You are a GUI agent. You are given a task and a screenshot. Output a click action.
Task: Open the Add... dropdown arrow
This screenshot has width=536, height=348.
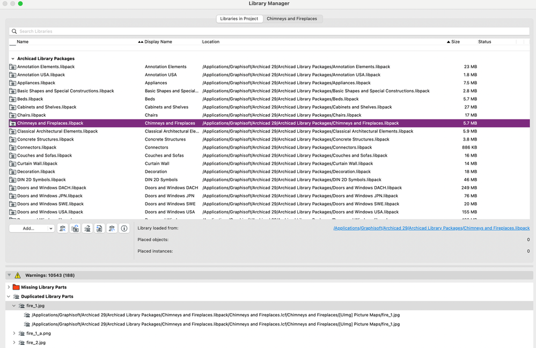tap(51, 228)
